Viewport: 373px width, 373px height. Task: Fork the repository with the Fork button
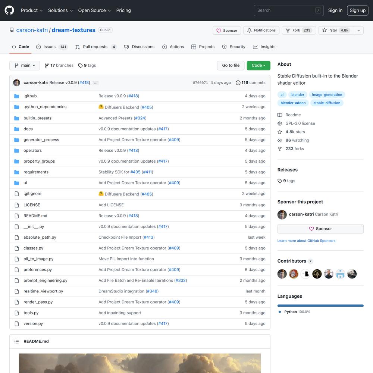[x=299, y=31]
